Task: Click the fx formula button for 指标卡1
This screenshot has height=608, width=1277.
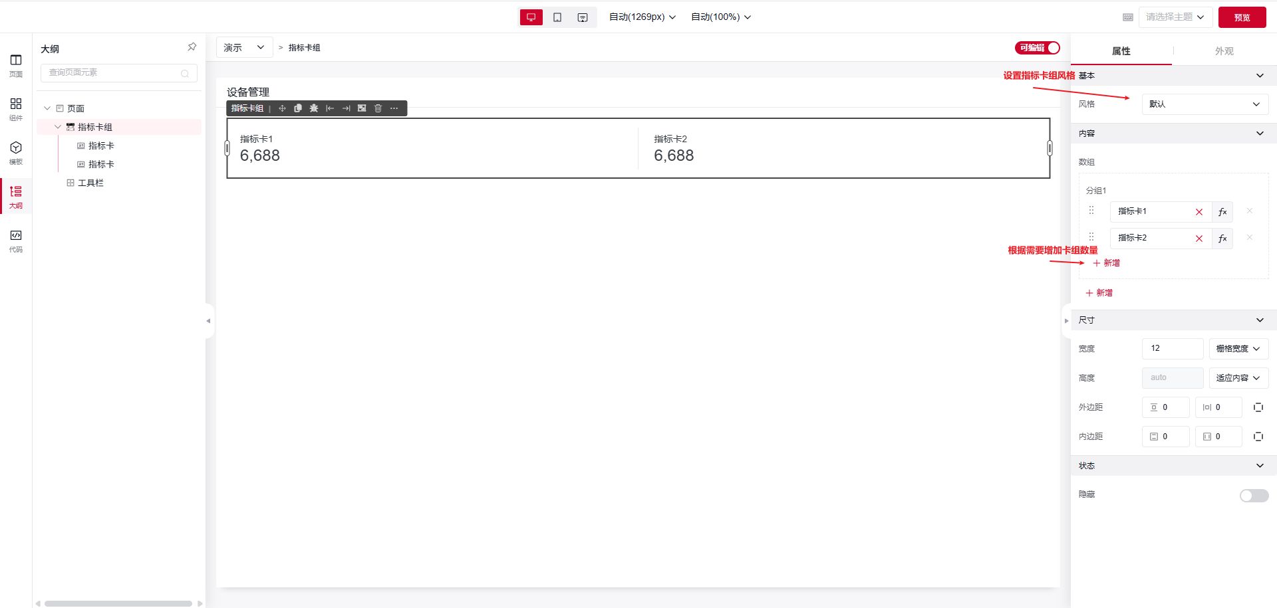Action: click(x=1222, y=212)
